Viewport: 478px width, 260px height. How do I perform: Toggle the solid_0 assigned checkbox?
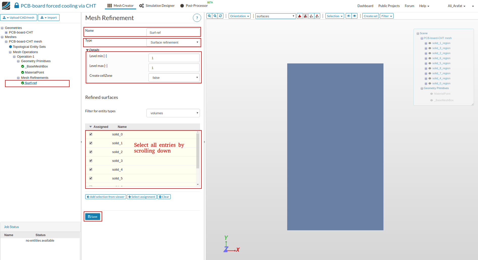click(91, 134)
